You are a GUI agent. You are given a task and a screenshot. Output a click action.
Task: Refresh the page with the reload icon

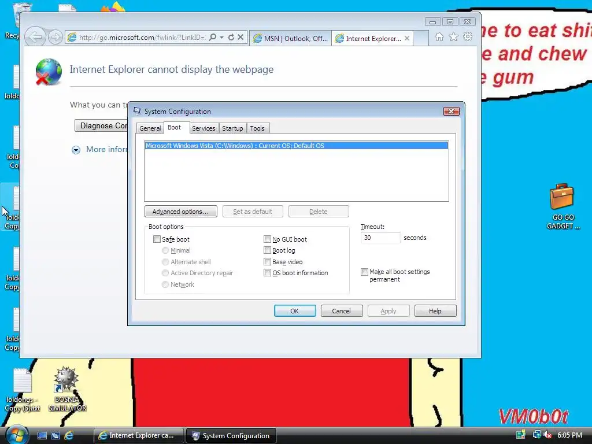[231, 37]
